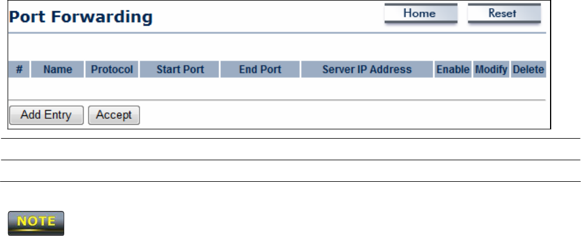Apply changes with the Accept button
581x236 pixels.
pyautogui.click(x=114, y=115)
